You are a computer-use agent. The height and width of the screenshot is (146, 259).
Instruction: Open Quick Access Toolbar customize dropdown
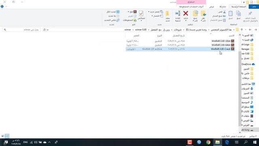click(244, 2)
